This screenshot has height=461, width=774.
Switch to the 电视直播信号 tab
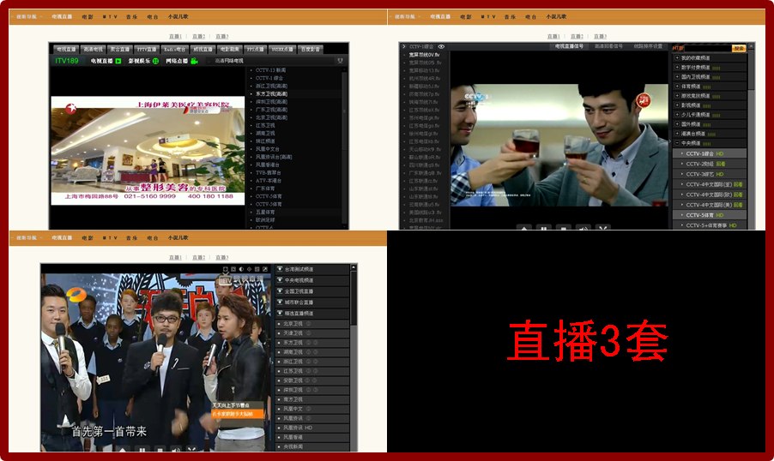[569, 46]
